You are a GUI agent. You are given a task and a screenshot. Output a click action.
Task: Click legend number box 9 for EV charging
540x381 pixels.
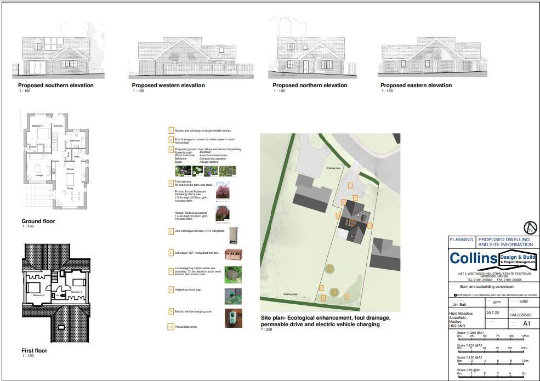[x=171, y=311]
